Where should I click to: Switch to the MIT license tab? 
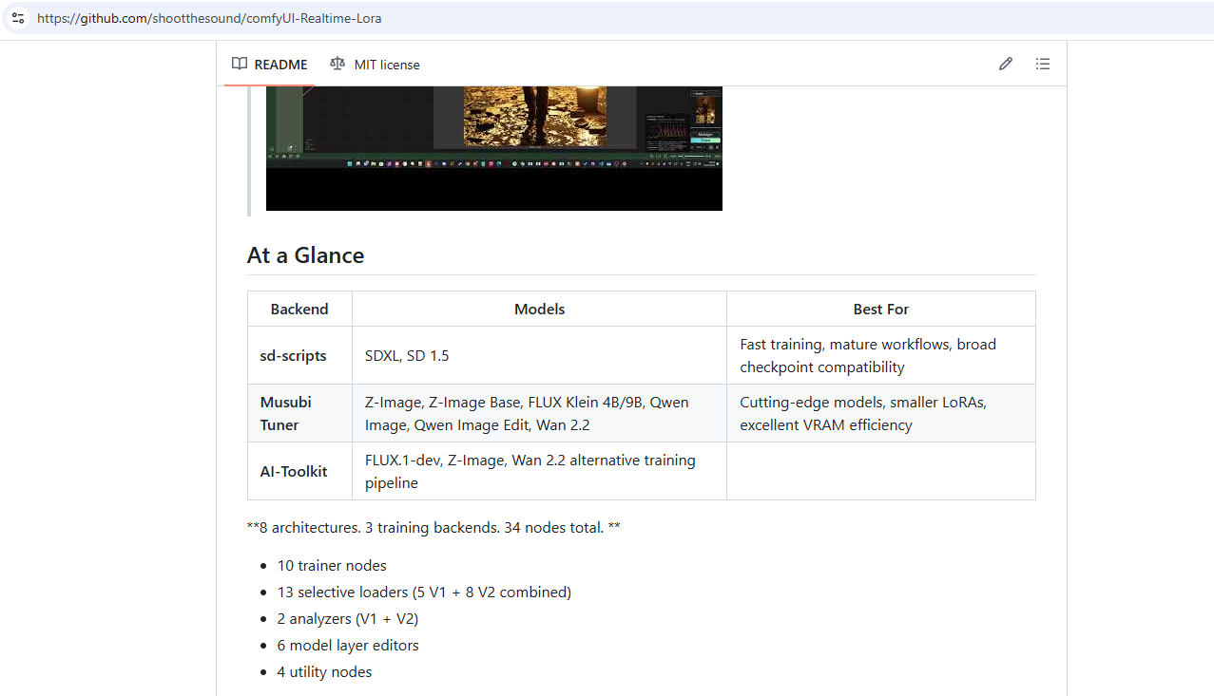click(x=375, y=65)
